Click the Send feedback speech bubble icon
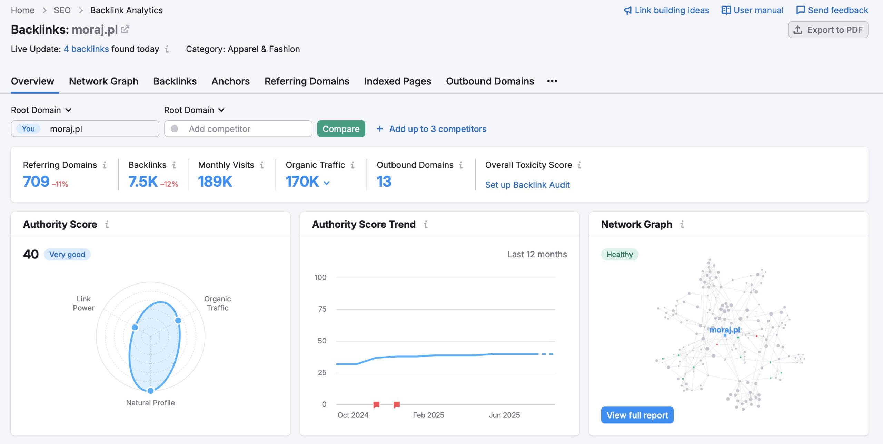The width and height of the screenshot is (883, 444). pyautogui.click(x=801, y=10)
